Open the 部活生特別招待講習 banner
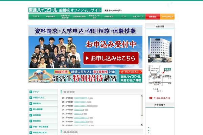This screenshot has height=135, width=203. (x=85, y=76)
